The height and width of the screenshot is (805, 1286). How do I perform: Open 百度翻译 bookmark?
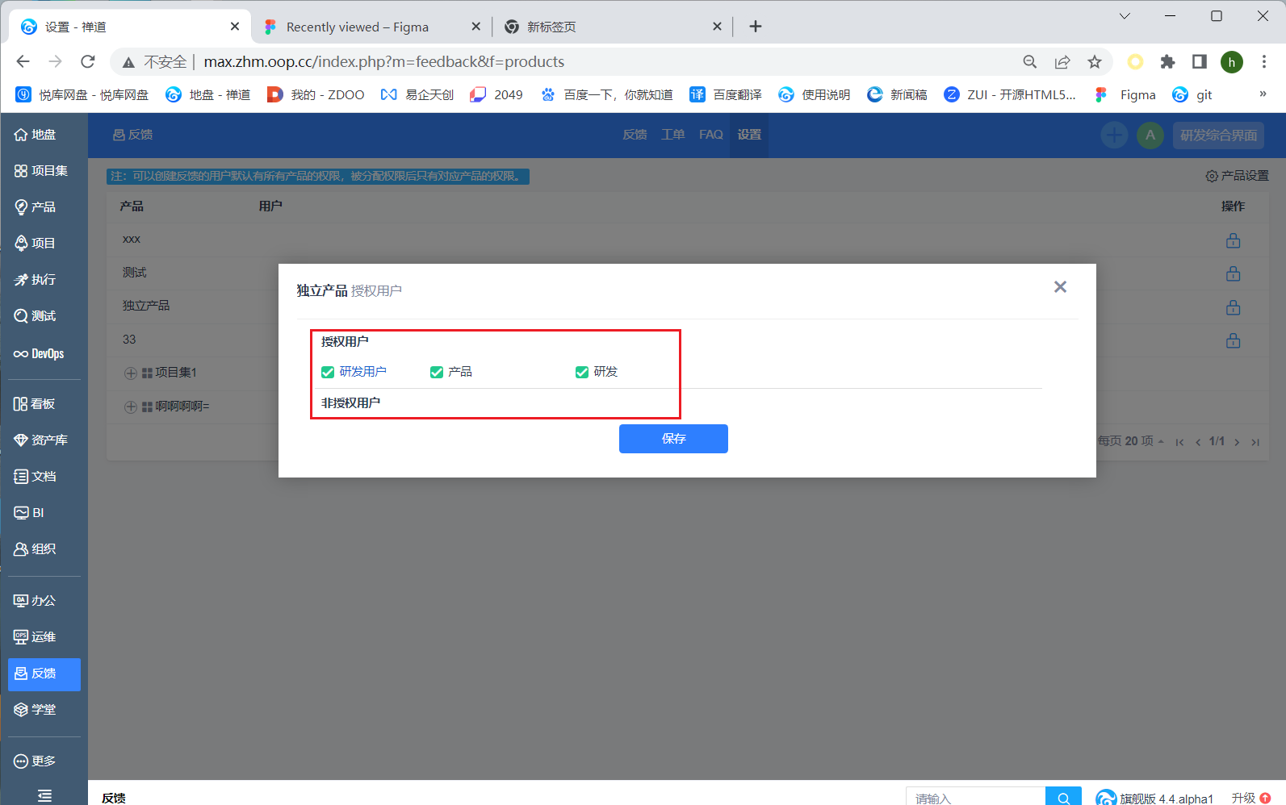(726, 94)
